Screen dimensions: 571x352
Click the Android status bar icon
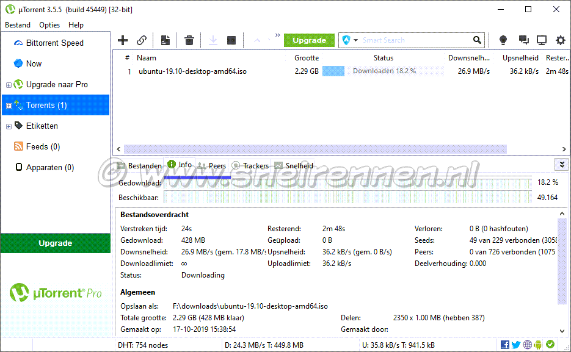(538, 345)
